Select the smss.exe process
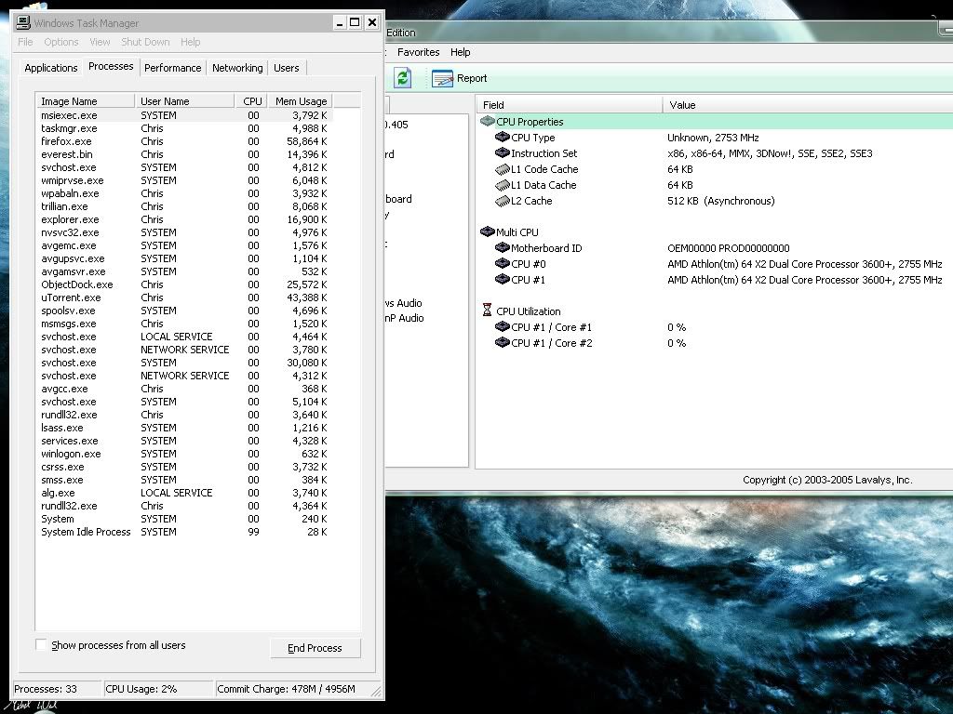The height and width of the screenshot is (714, 953). click(185, 480)
